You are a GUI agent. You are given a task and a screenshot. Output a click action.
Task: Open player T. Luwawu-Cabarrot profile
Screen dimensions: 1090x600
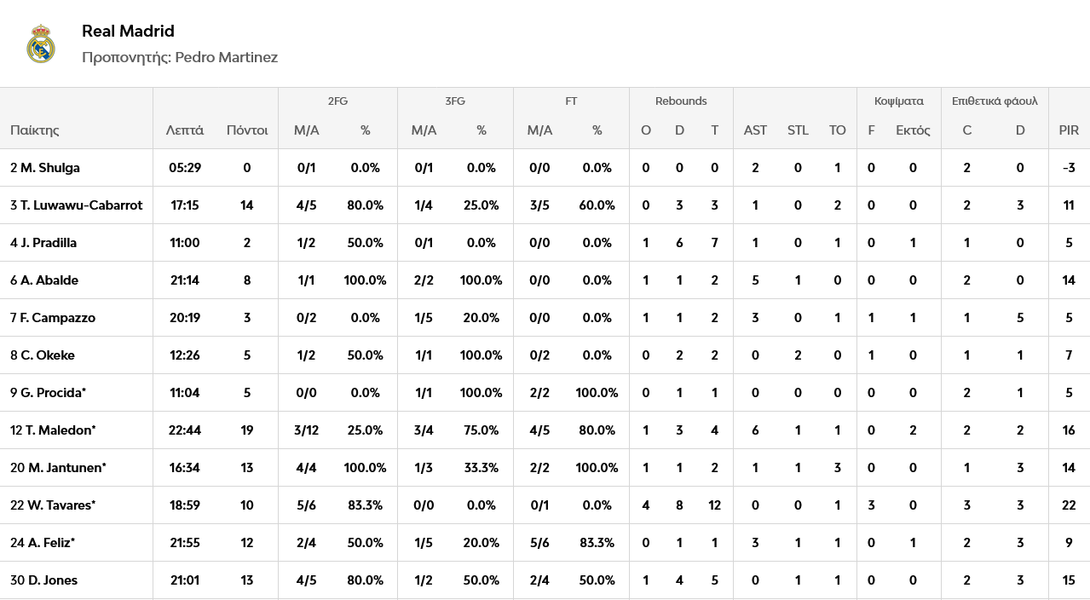tap(77, 205)
